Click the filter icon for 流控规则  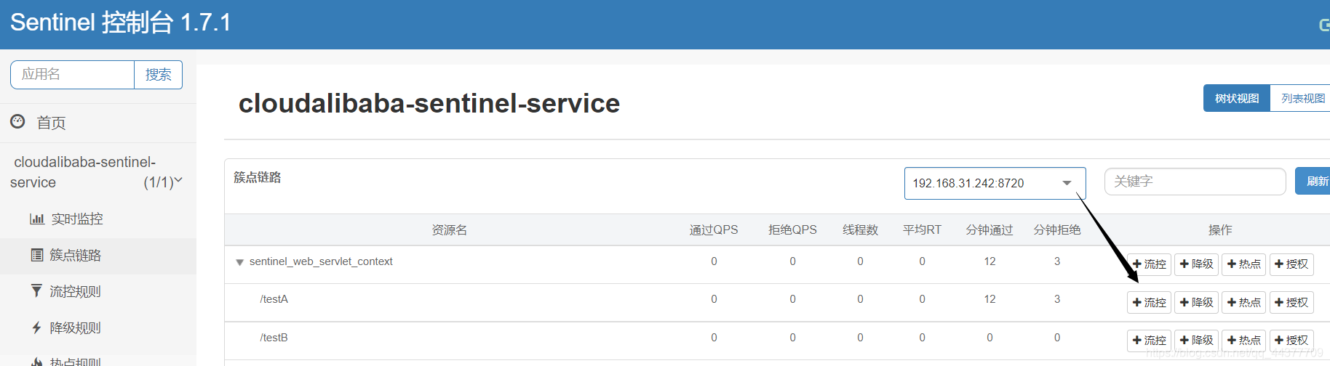point(36,291)
